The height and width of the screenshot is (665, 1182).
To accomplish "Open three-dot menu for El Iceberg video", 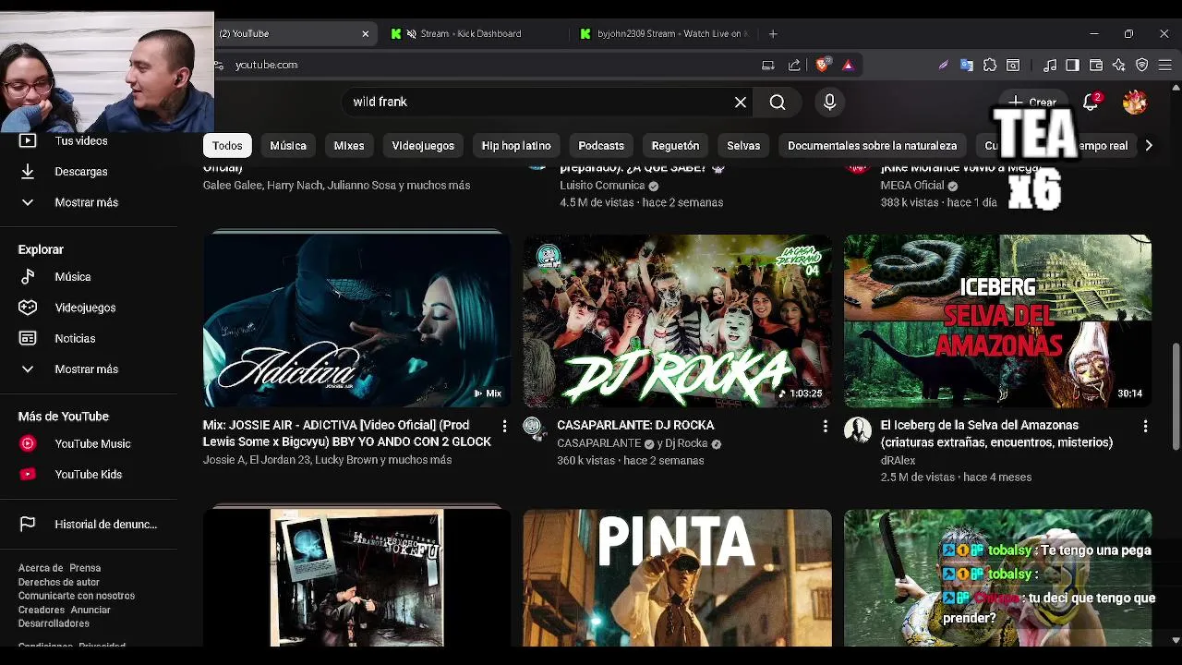I will coord(1145,426).
